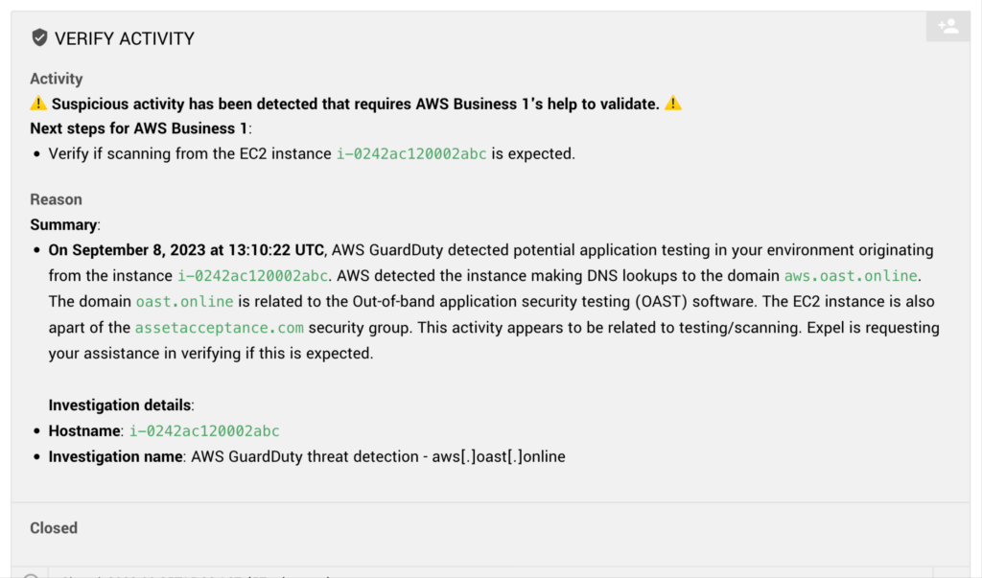Click the assign analyst icon in the top-right corner
Screen dimensions: 982x578
[x=947, y=26]
